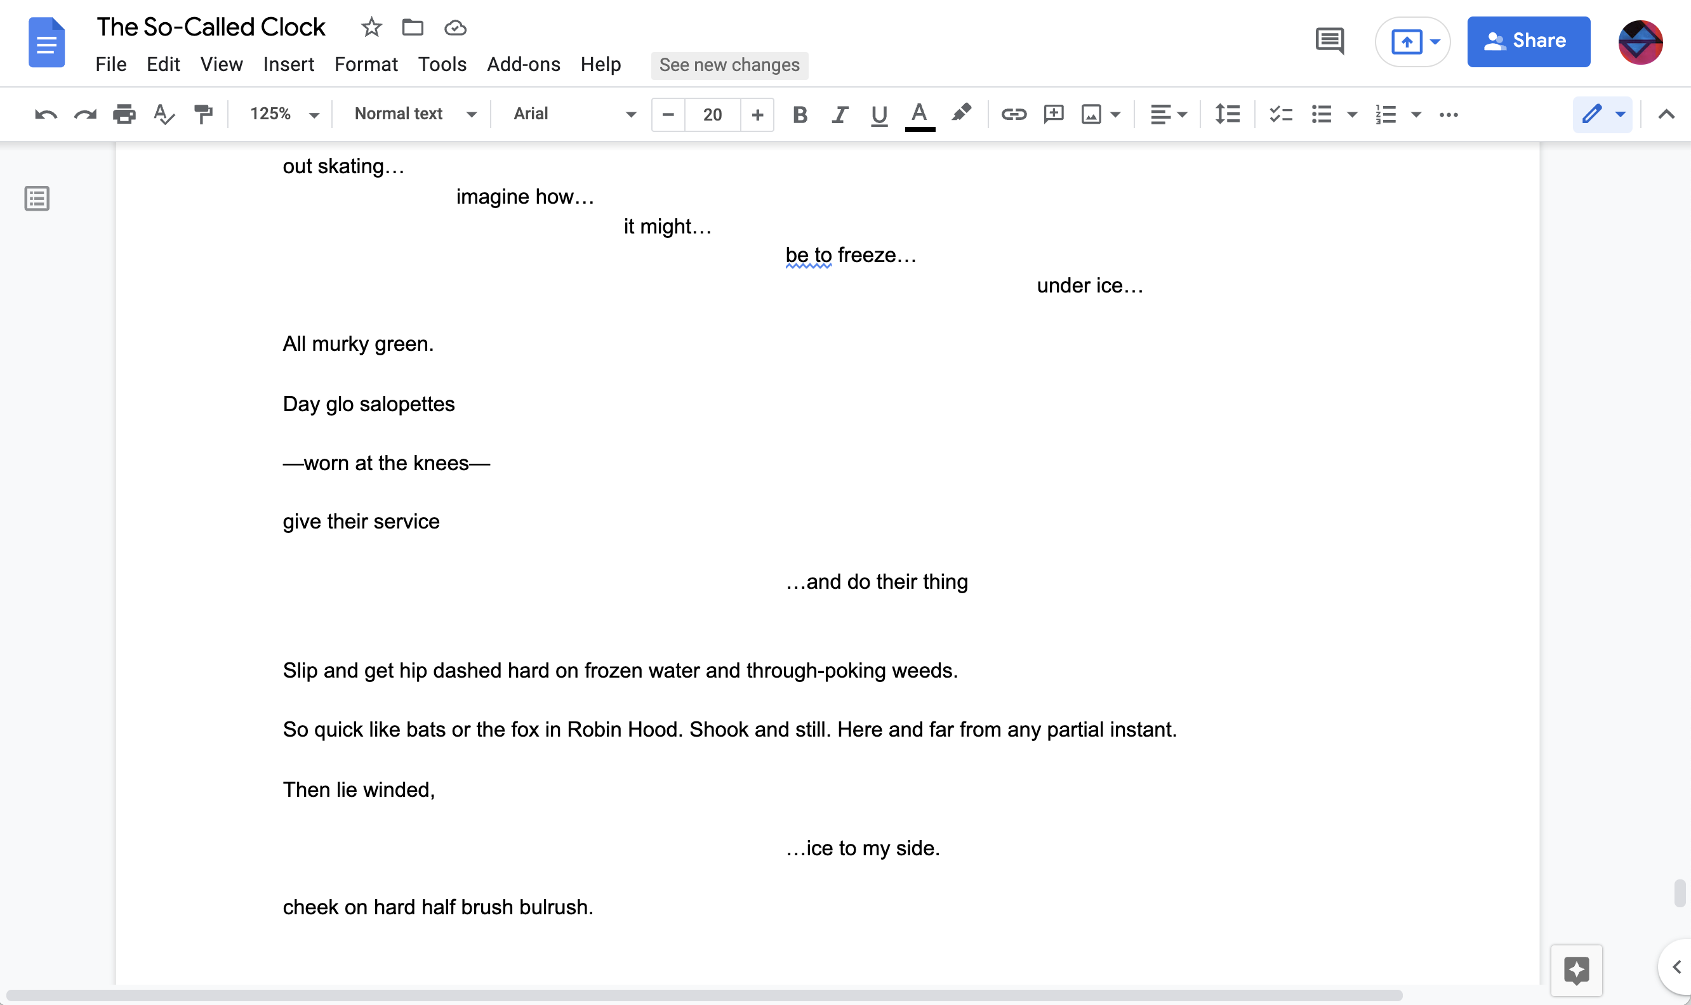Open the highlight color tool
The height and width of the screenshot is (1005, 1691).
point(960,113)
